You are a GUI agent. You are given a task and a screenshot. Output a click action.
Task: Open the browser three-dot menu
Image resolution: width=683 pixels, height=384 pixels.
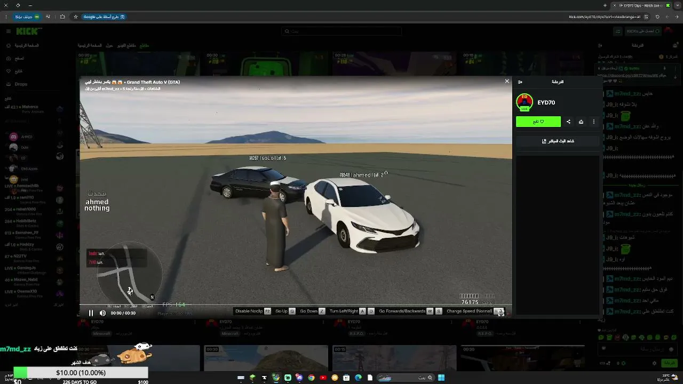click(6, 17)
